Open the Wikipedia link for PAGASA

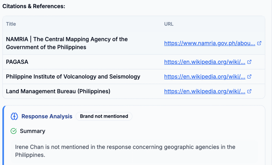[x=205, y=62]
